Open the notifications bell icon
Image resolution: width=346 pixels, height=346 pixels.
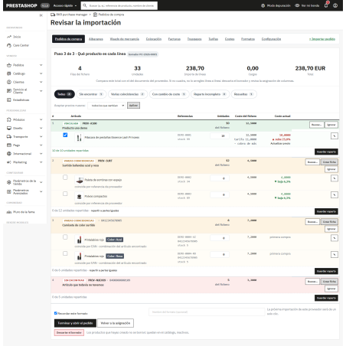click(x=326, y=5)
